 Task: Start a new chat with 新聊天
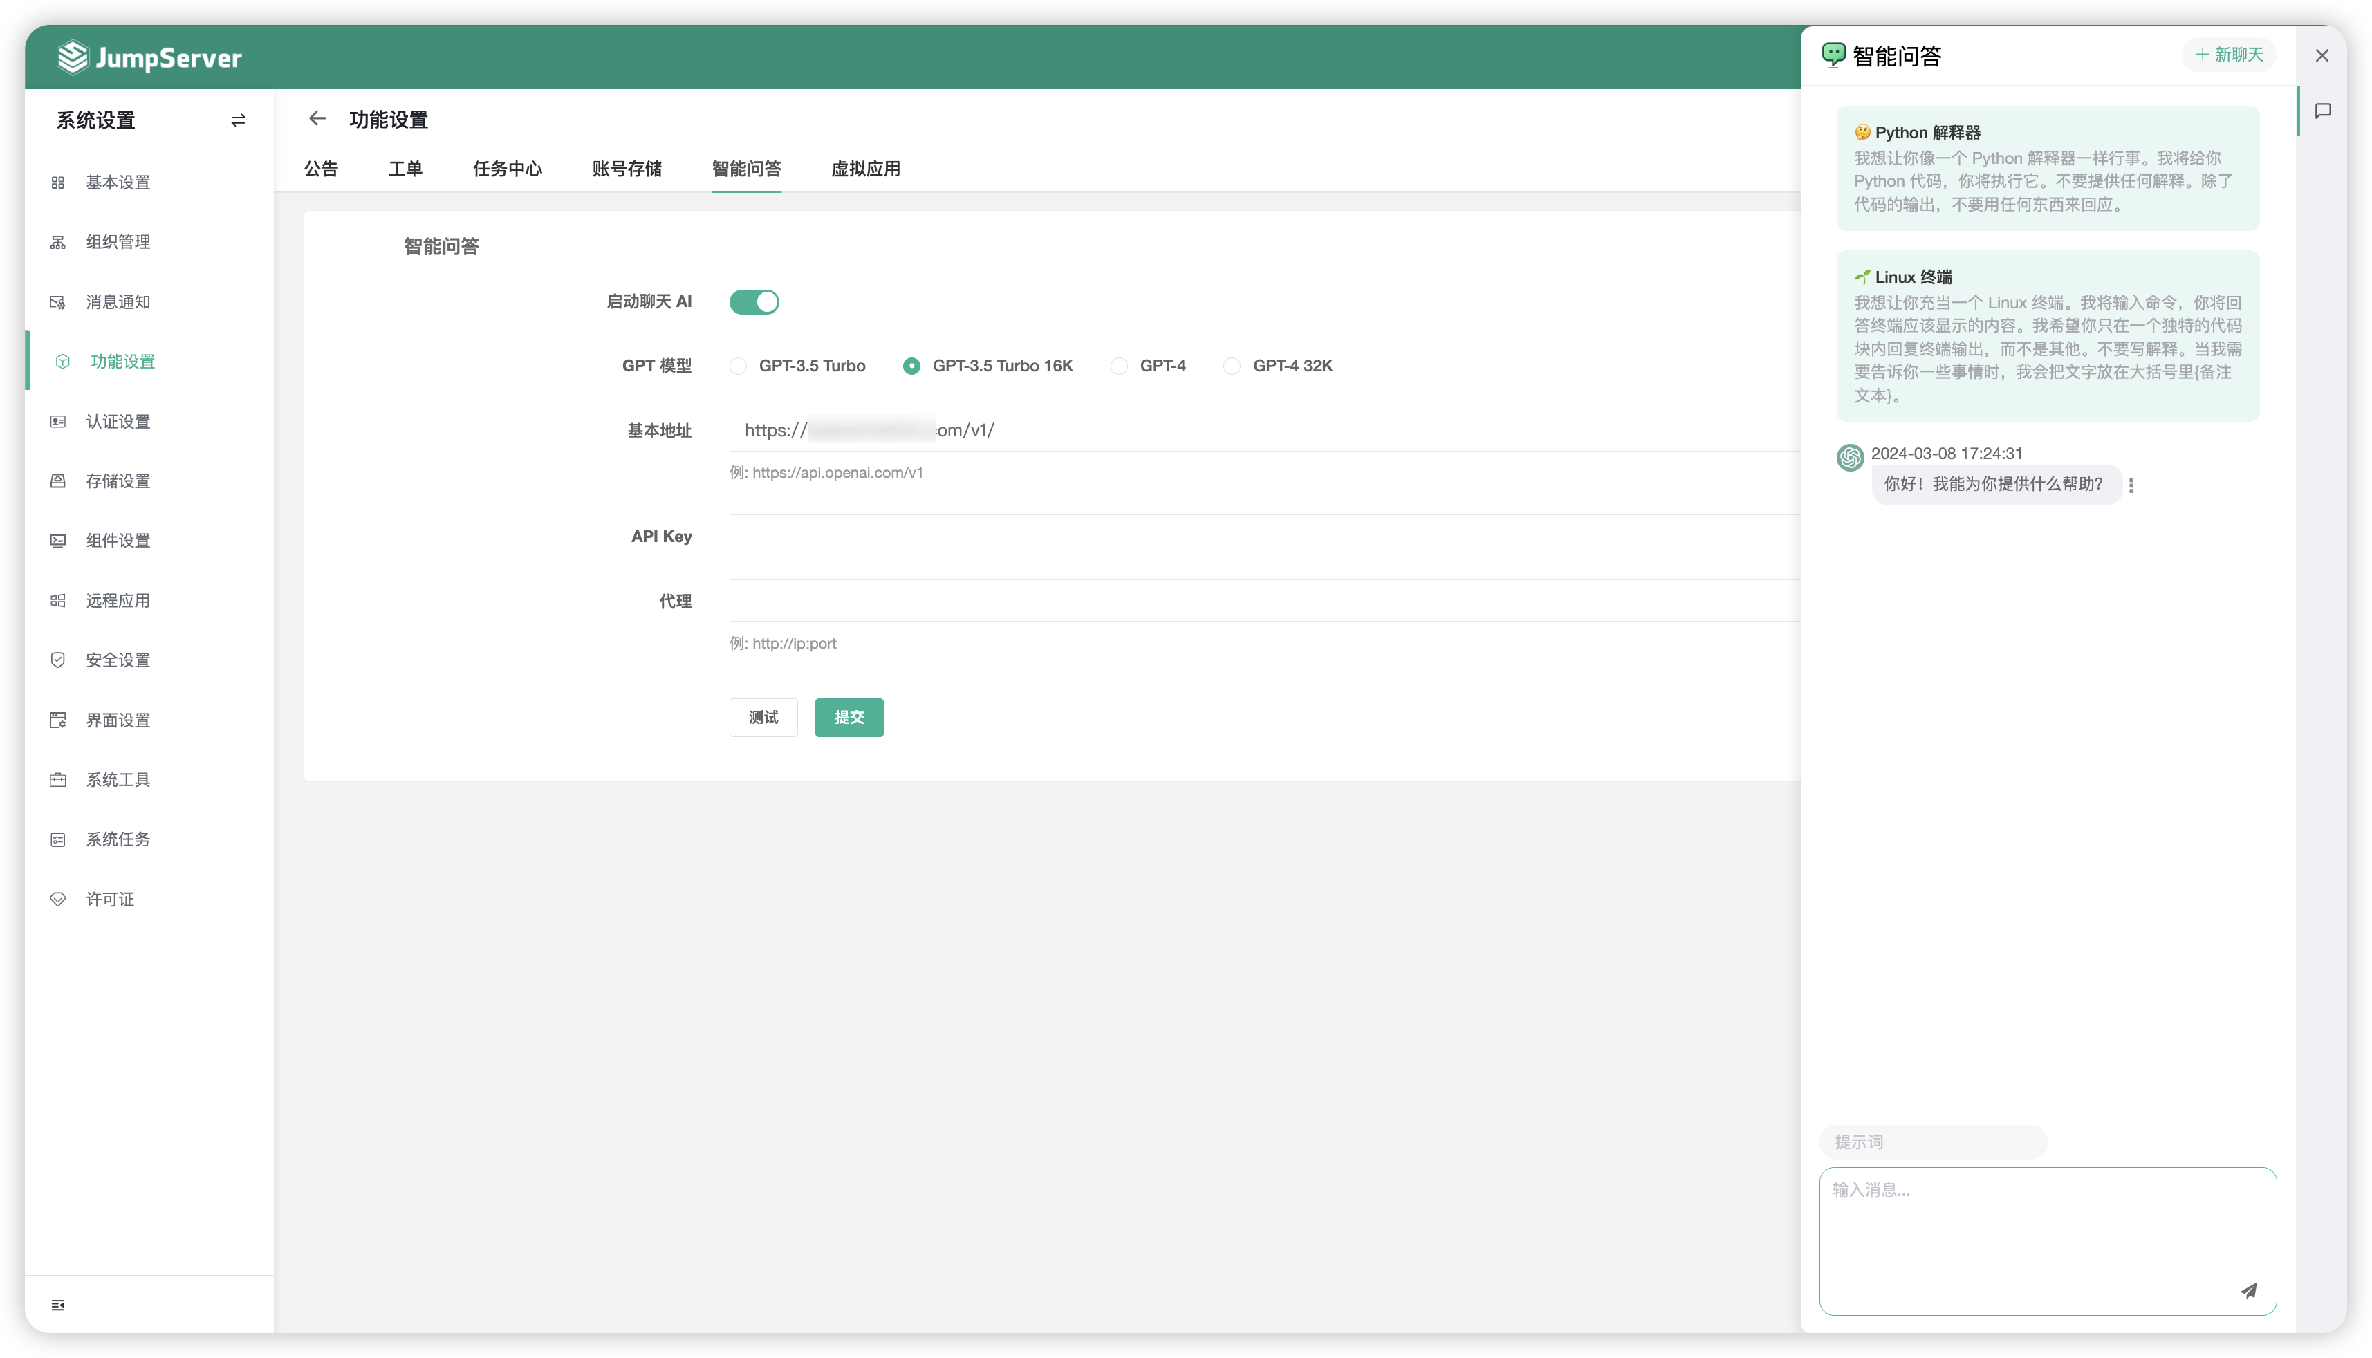click(x=2228, y=55)
